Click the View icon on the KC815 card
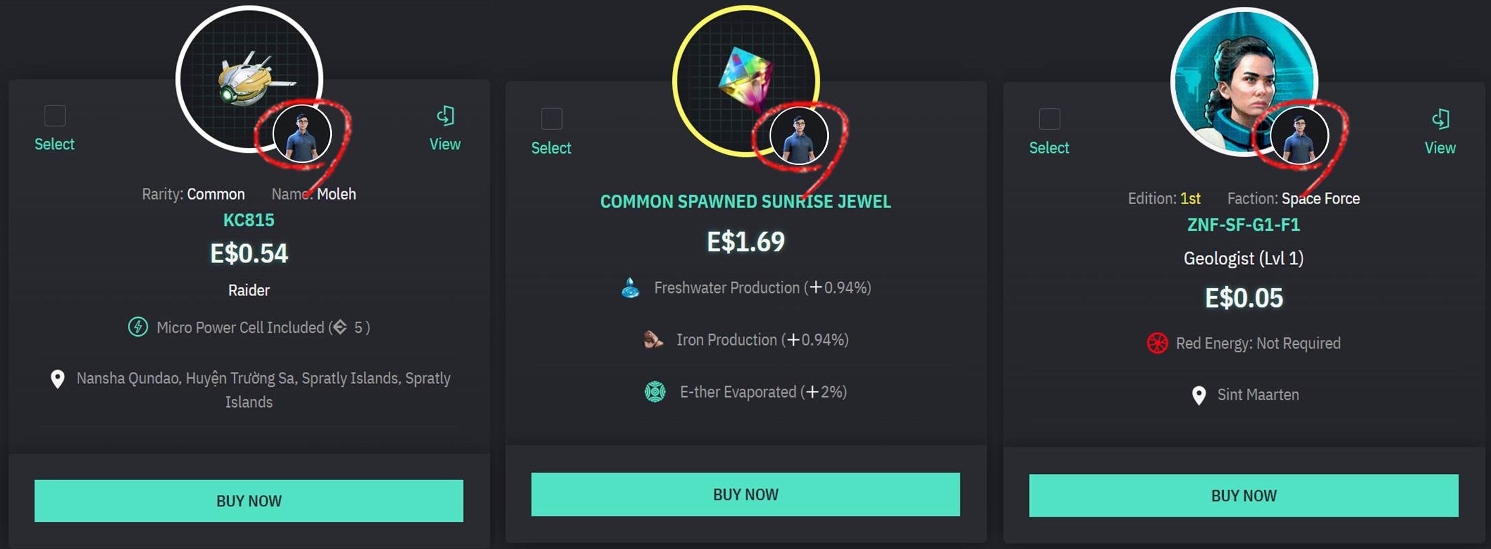The height and width of the screenshot is (549, 1491). tap(445, 116)
